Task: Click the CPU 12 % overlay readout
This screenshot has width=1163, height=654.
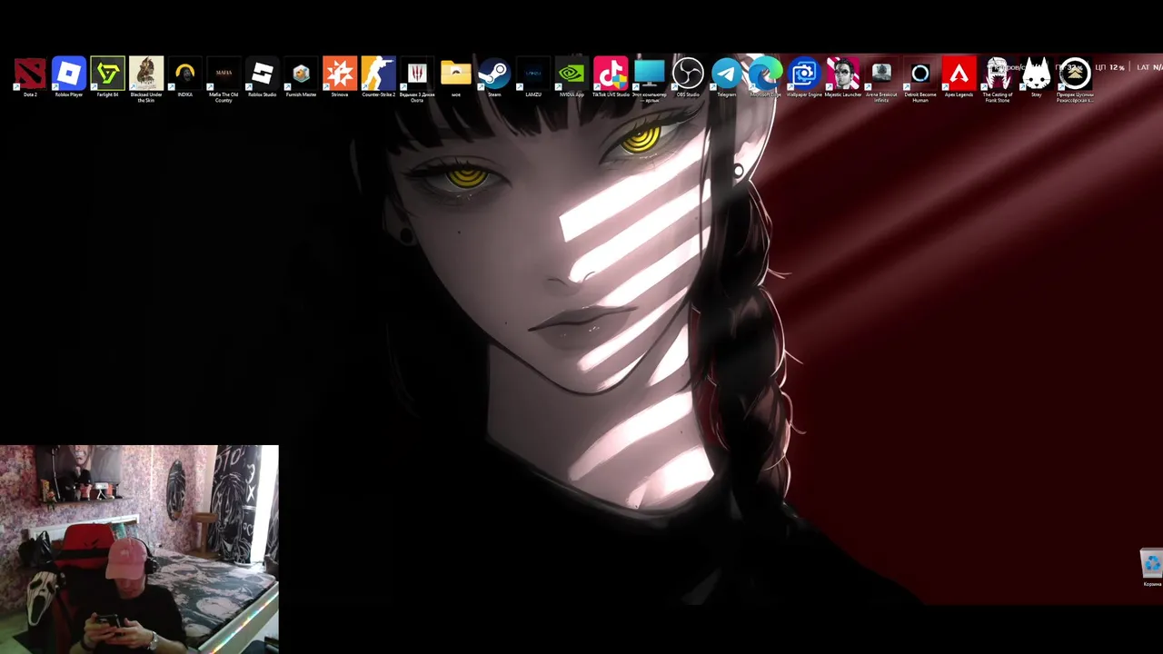Action: click(1109, 67)
